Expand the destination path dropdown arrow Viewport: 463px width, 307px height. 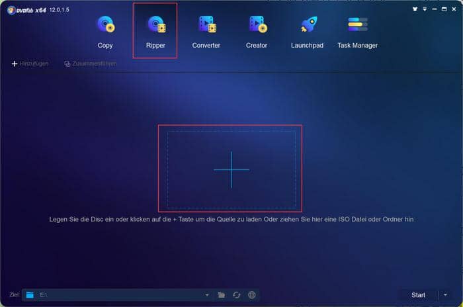point(207,294)
